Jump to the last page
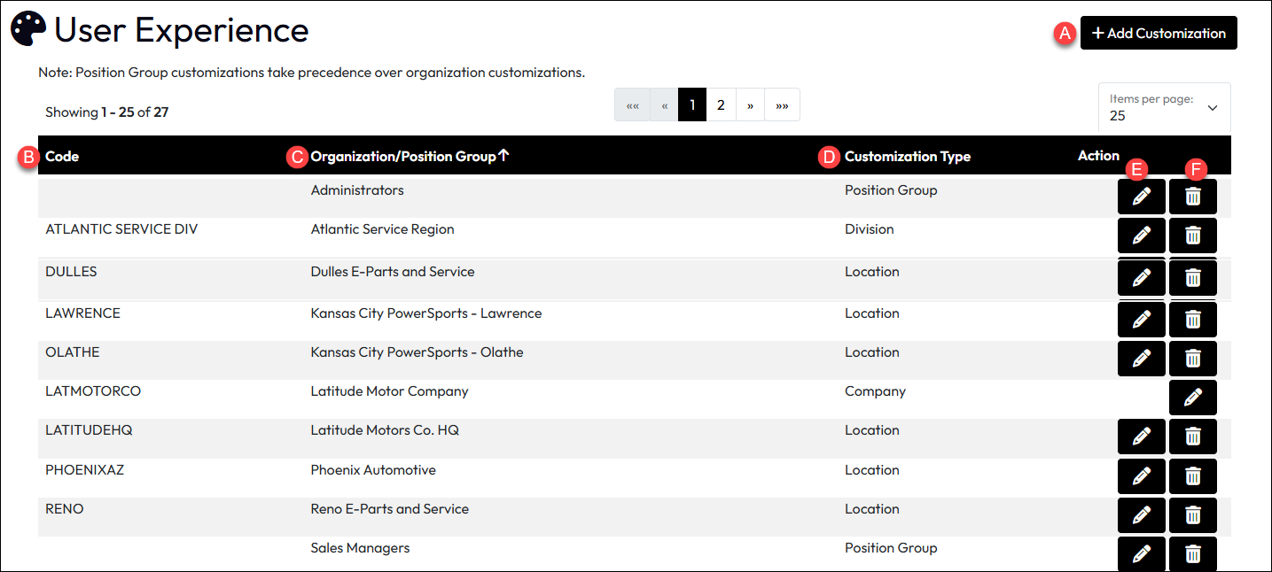Viewport: 1272px width, 572px height. [782, 104]
